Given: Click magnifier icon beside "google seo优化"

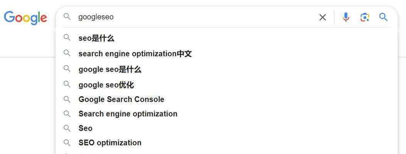Looking at the screenshot, I should pos(67,84).
